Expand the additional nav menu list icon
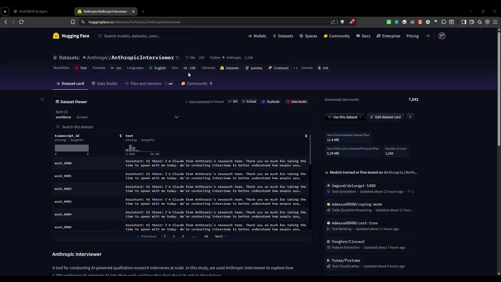This screenshot has width=501, height=282. (427, 36)
